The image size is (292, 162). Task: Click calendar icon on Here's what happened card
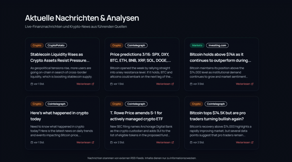pyautogui.click(x=32, y=143)
